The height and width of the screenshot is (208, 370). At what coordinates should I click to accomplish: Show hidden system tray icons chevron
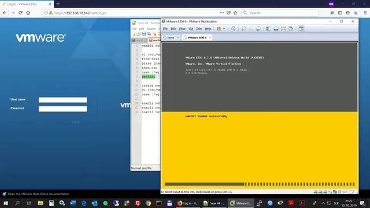pos(323,203)
